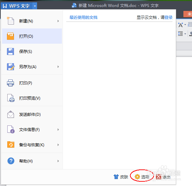This screenshot has width=192, height=186.
Task: Click the 最近使用的文档 heading
Action: tap(83, 18)
